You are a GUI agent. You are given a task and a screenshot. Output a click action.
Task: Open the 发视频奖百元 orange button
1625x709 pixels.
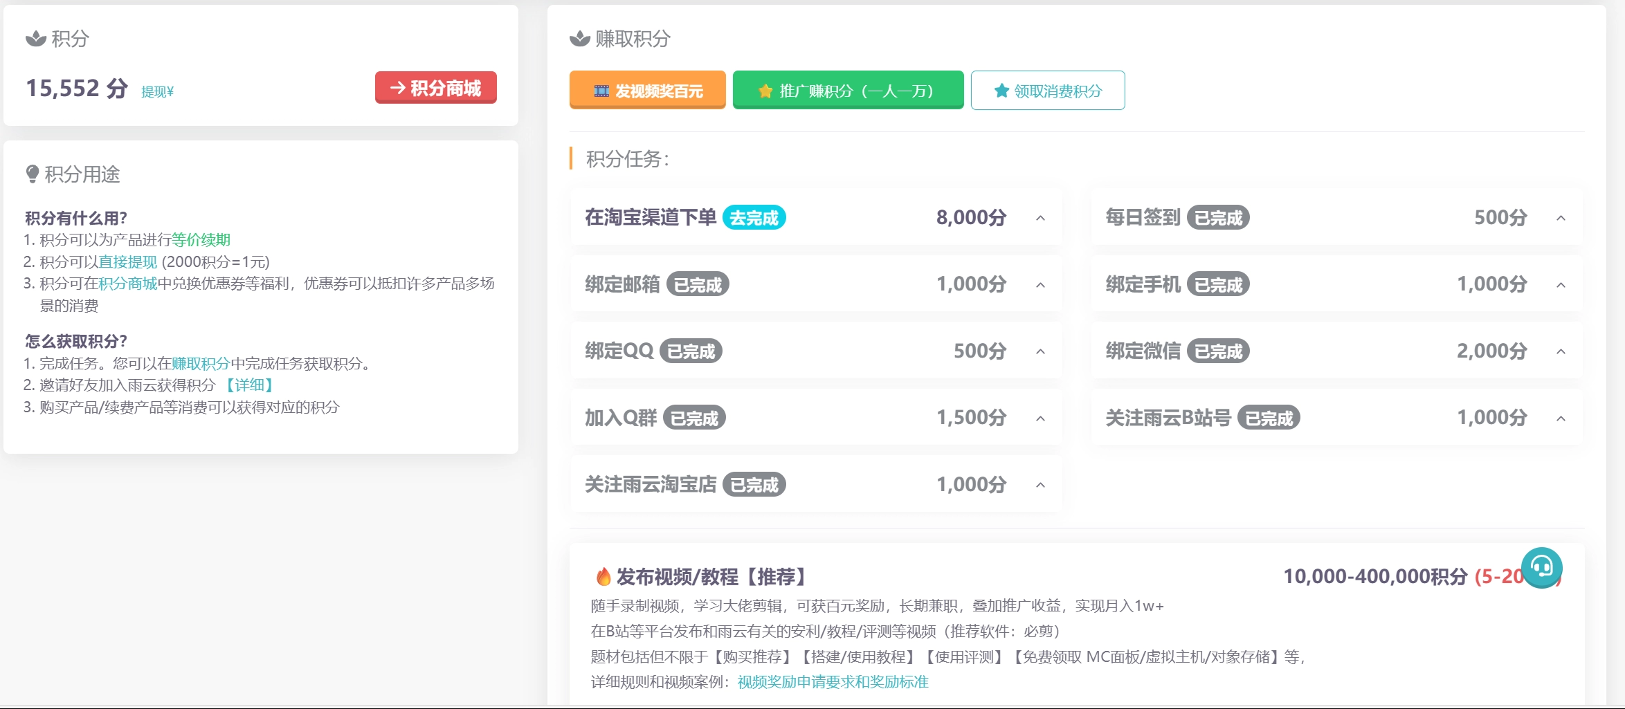647,91
